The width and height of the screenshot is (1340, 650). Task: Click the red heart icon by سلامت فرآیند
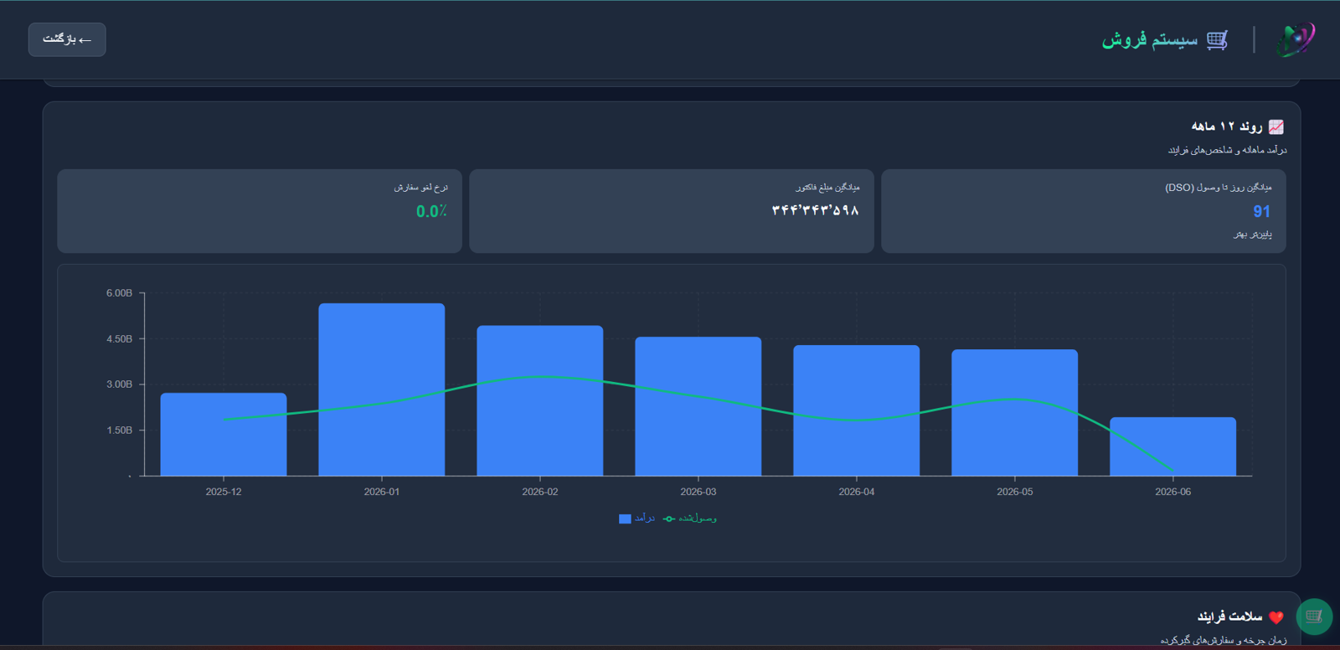pos(1276,617)
